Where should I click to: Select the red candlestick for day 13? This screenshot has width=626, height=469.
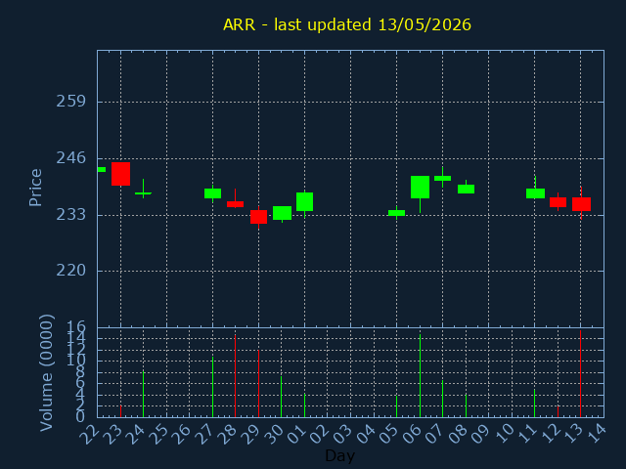[581, 204]
